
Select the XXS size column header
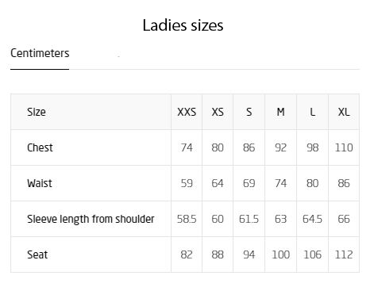[187, 112]
